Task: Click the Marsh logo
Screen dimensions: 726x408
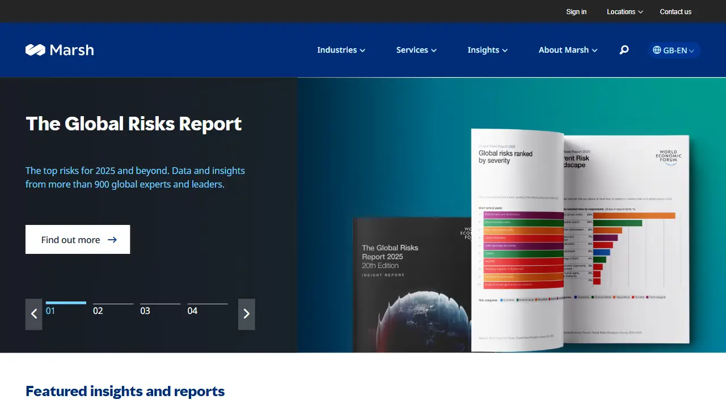Action: click(60, 50)
